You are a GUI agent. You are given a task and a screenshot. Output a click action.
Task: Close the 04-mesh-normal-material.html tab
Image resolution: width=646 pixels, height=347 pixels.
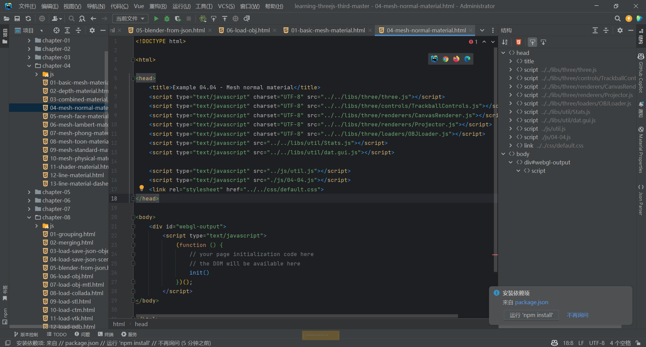pyautogui.click(x=471, y=30)
